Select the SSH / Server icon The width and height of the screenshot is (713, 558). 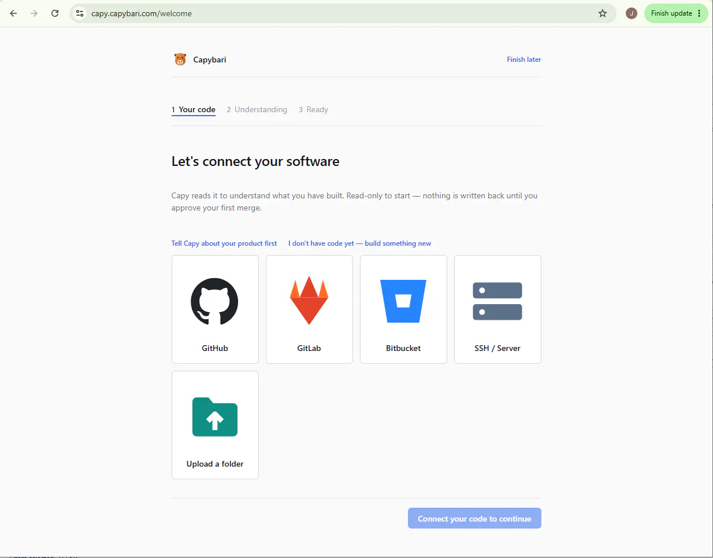click(x=497, y=301)
